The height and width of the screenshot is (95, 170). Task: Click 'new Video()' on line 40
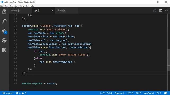58,33
